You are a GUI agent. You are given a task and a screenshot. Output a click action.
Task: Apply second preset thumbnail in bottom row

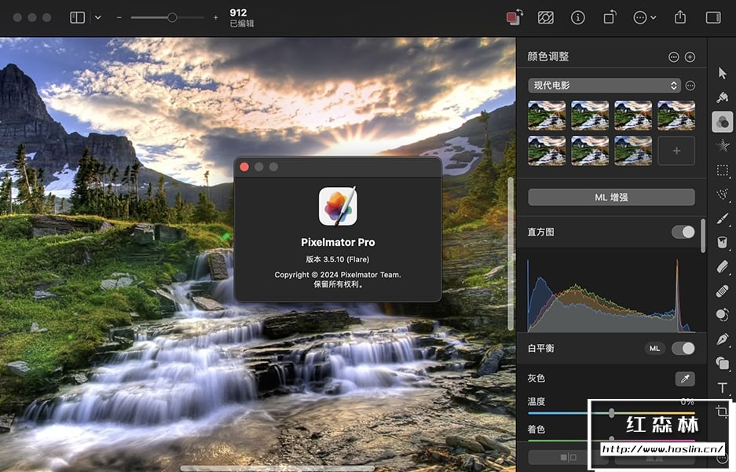pos(590,151)
